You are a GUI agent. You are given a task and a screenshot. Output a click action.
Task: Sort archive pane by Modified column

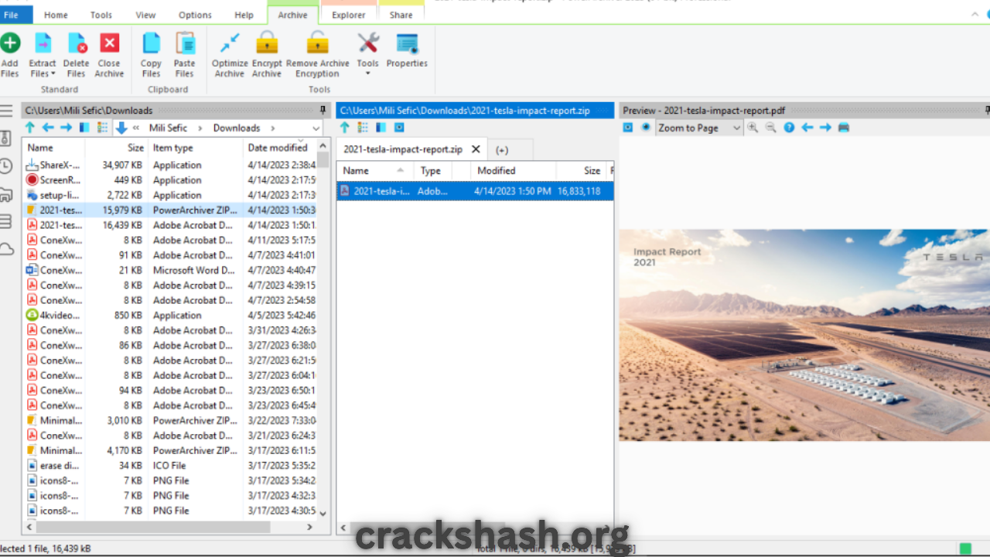[514, 171]
